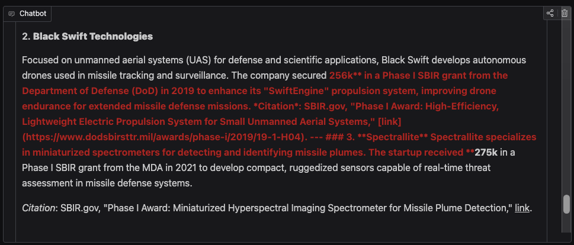574x245 pixels.
Task: Click the white "275k" amount text
Action: click(486, 152)
